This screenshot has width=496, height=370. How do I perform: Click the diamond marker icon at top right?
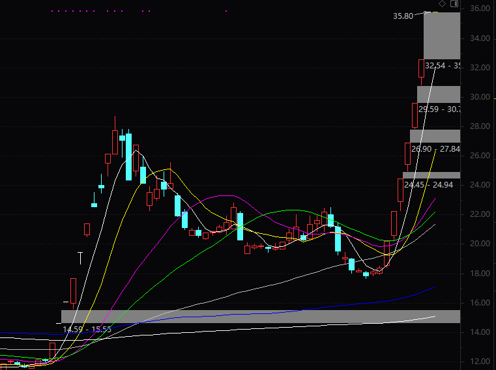(x=442, y=4)
